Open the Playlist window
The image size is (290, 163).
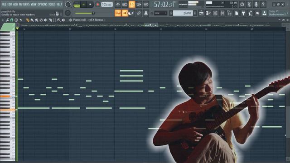click(201, 13)
